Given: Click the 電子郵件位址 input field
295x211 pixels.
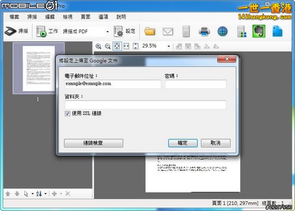Looking at the screenshot, I should tap(113, 84).
